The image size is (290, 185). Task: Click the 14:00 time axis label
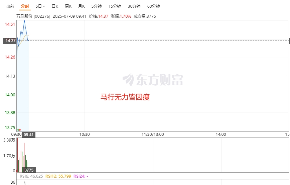click(221, 134)
